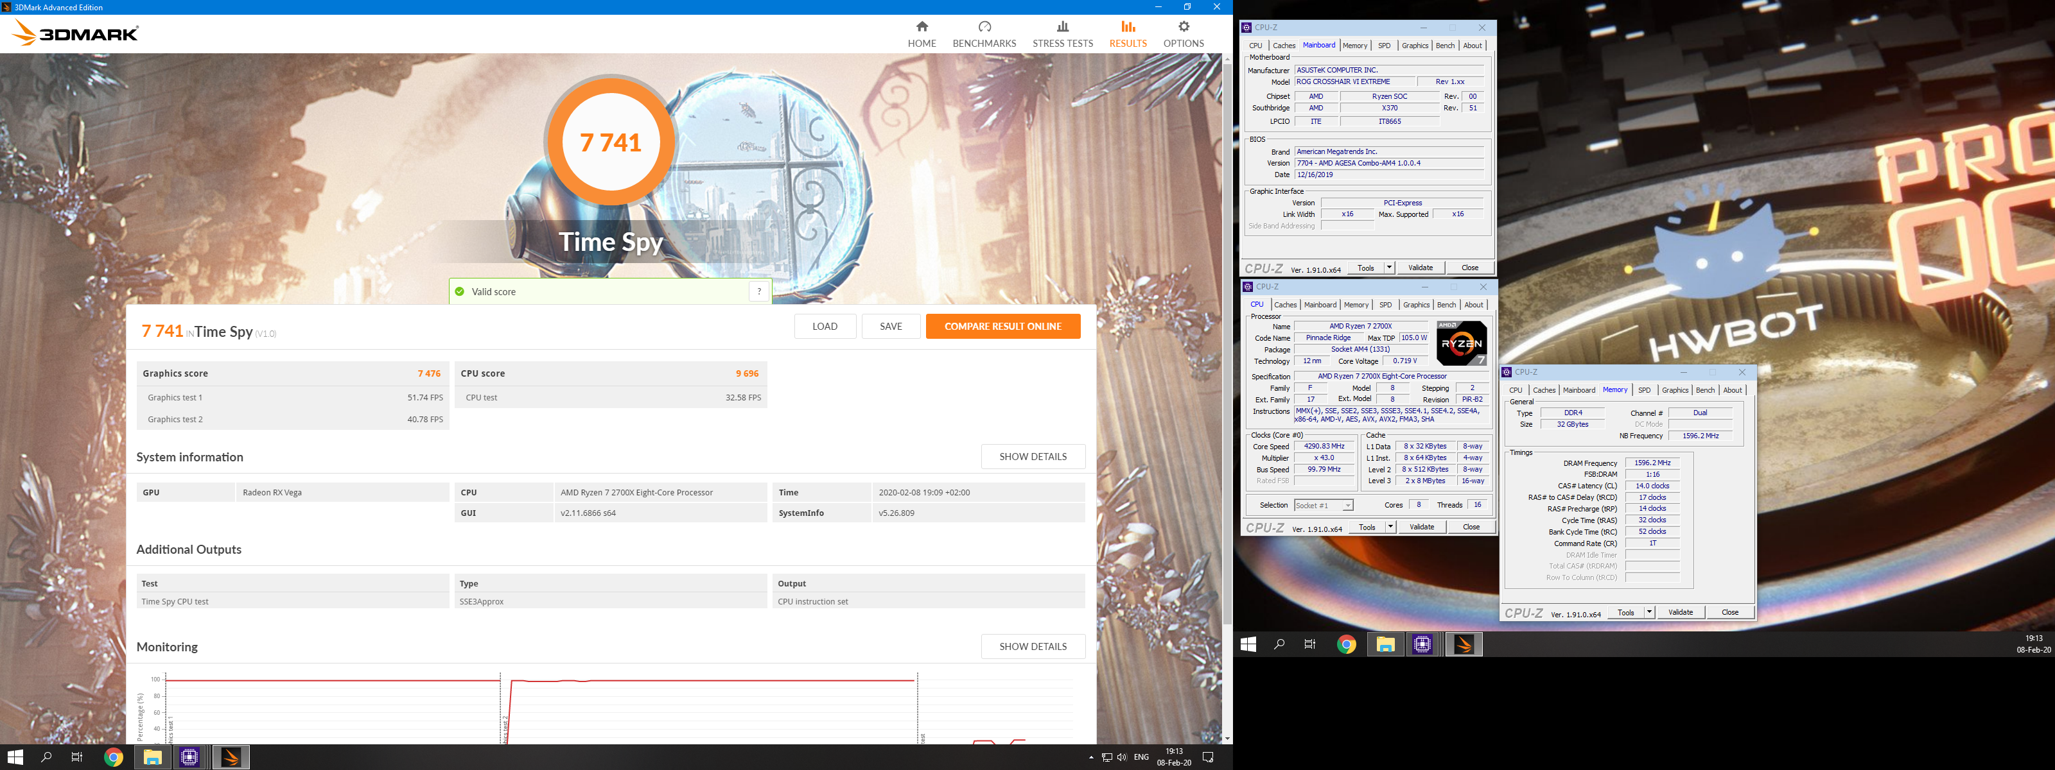Switch to 3DMark on right monitor taskbar
The width and height of the screenshot is (2055, 770).
[1464, 644]
